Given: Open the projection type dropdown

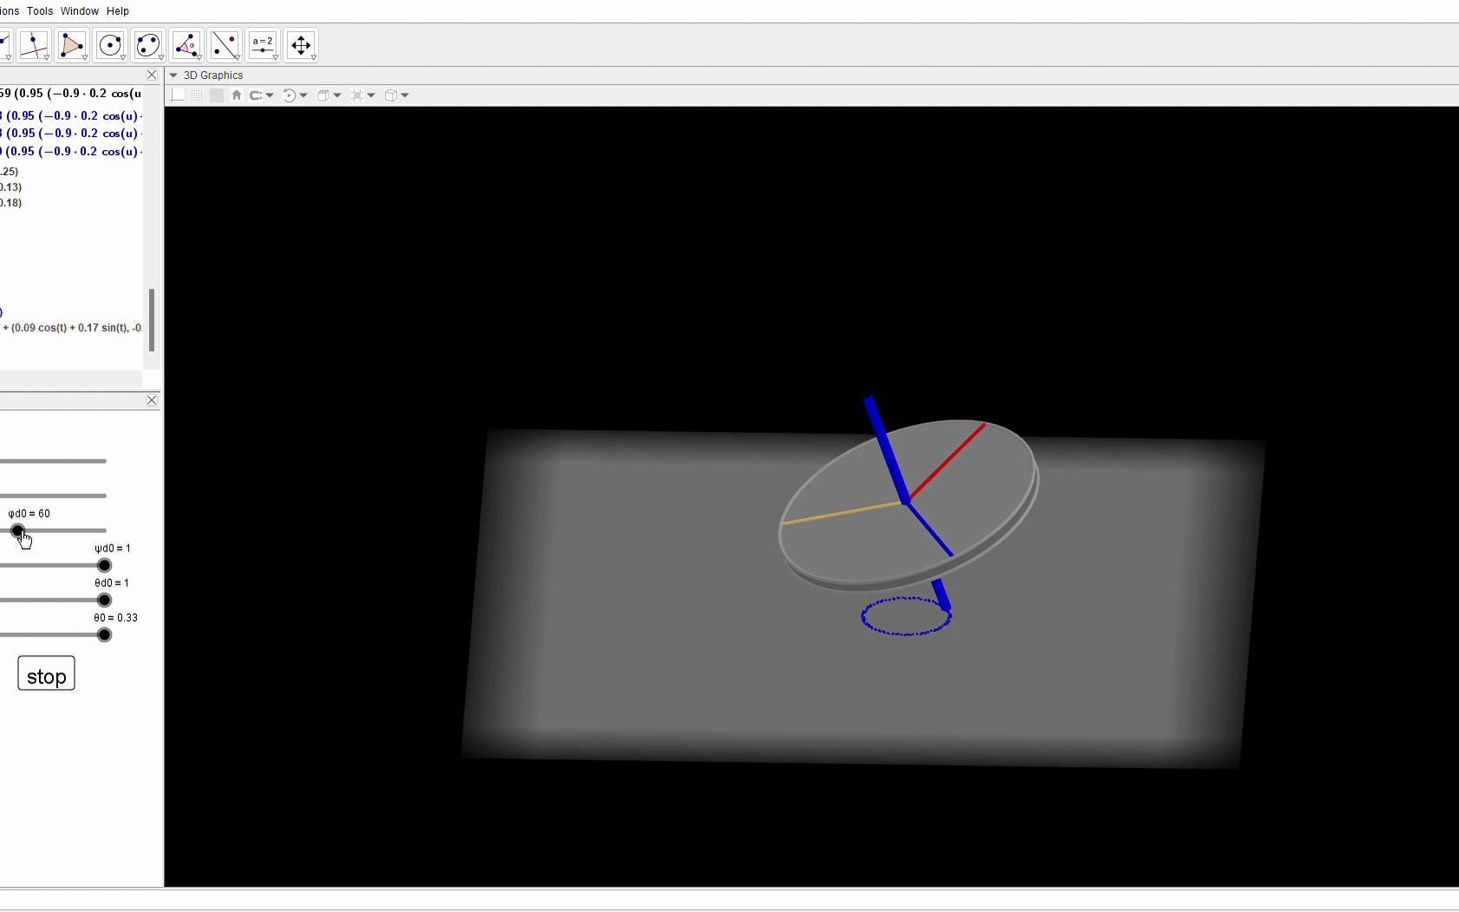Looking at the screenshot, I should [405, 95].
